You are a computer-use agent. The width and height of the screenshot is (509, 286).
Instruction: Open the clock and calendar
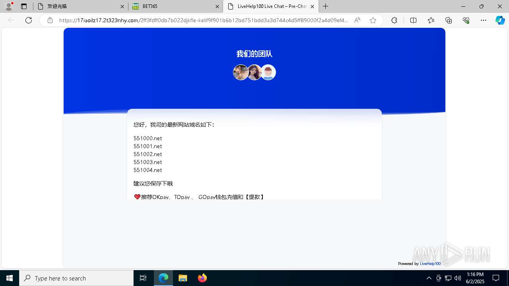click(x=475, y=278)
